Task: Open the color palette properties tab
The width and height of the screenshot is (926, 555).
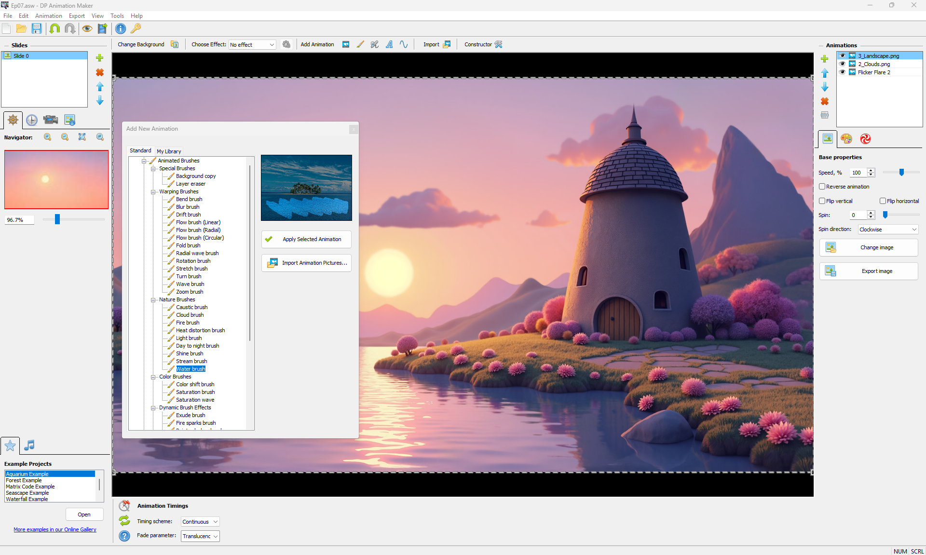Action: [846, 139]
